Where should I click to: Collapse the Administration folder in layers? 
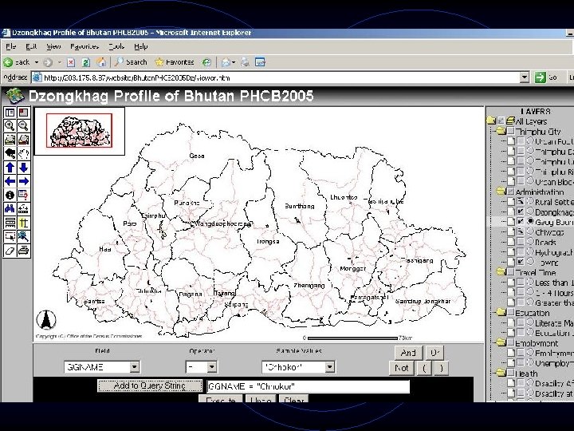click(501, 192)
